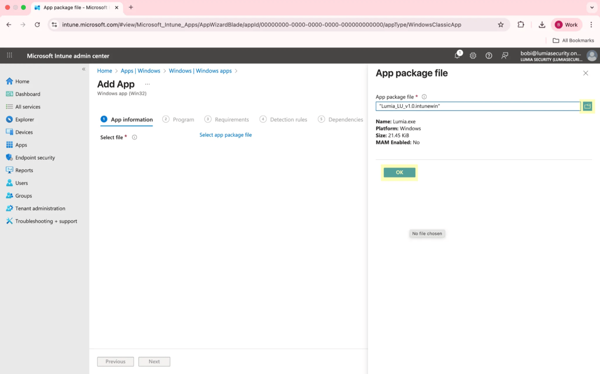Click the Select app package file link
The width and height of the screenshot is (600, 374).
tap(225, 135)
